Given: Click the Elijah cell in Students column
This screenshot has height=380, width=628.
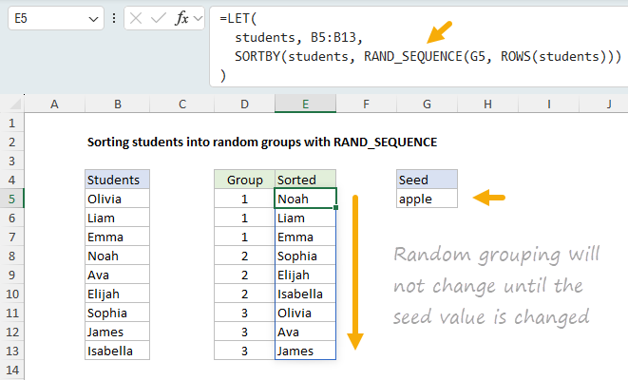Looking at the screenshot, I should [118, 294].
